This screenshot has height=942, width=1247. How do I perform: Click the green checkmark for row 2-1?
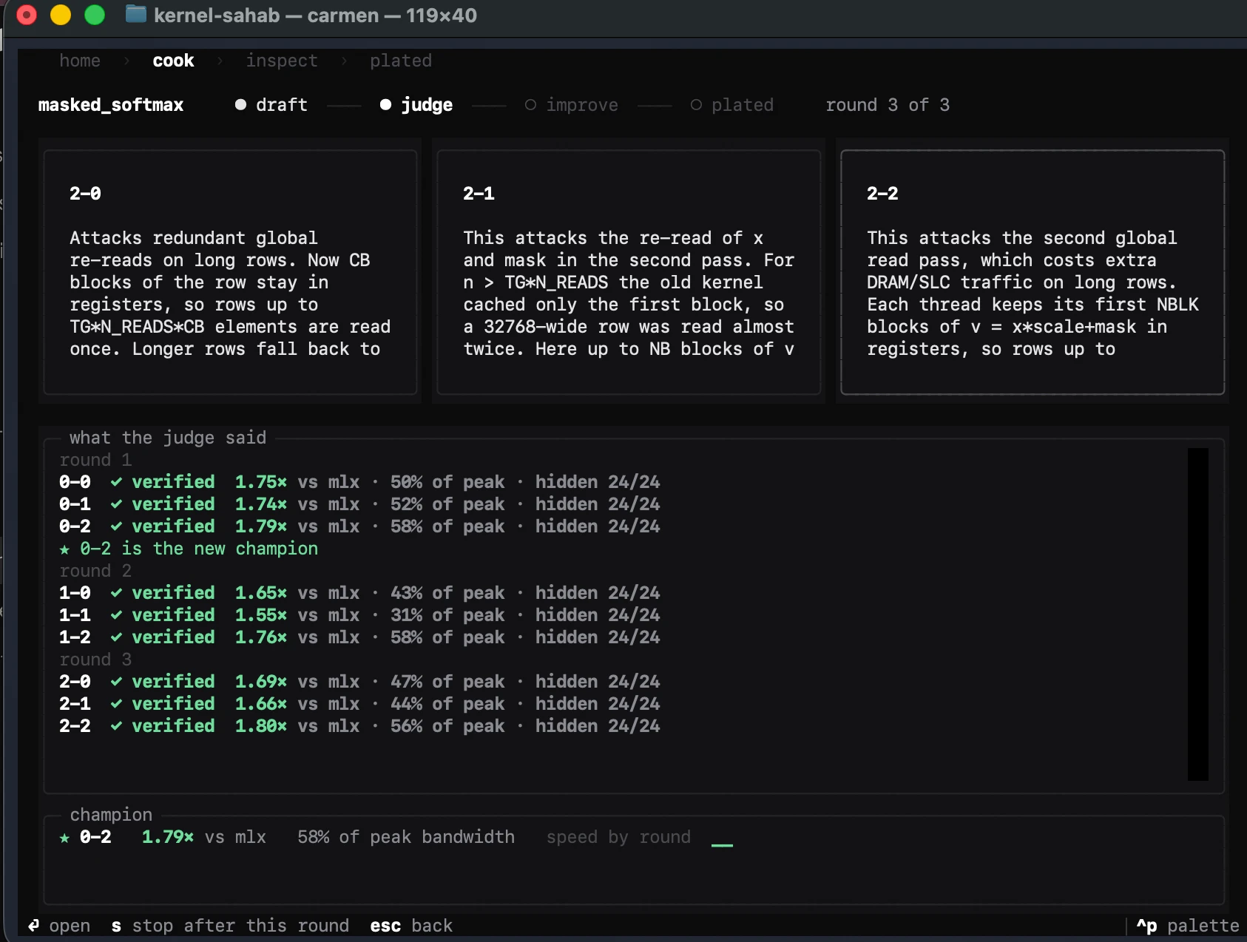pyautogui.click(x=116, y=704)
